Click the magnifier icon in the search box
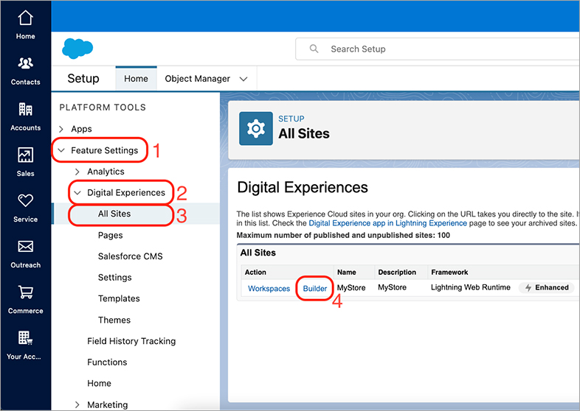 [x=314, y=49]
